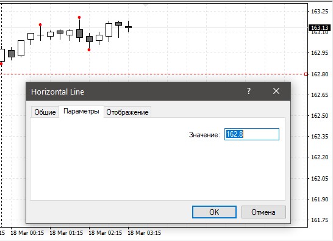Click the 161.75 price axis label

(x=320, y=220)
